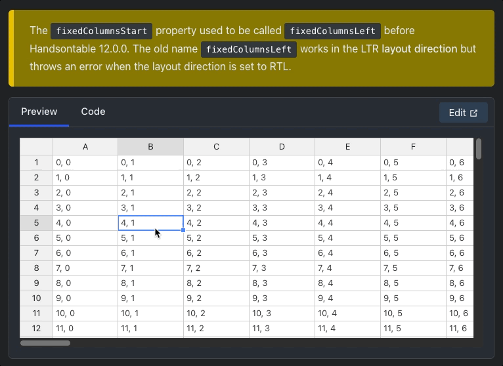Select column header B
503x366 pixels.
151,147
